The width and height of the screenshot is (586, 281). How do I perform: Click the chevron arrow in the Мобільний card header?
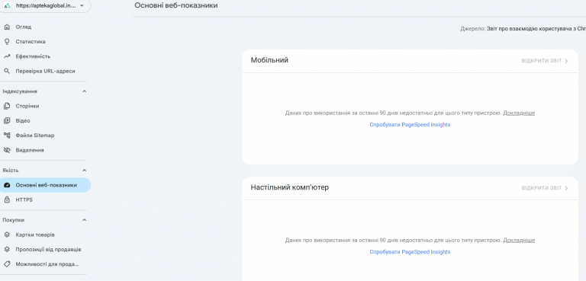tap(567, 61)
